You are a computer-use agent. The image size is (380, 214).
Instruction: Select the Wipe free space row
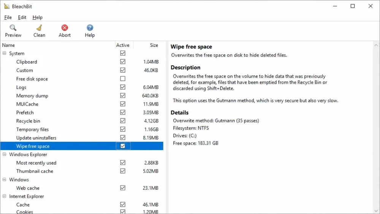click(82, 146)
